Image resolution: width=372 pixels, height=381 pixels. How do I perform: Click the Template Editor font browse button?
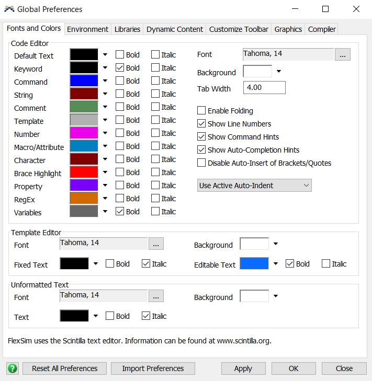coord(156,244)
